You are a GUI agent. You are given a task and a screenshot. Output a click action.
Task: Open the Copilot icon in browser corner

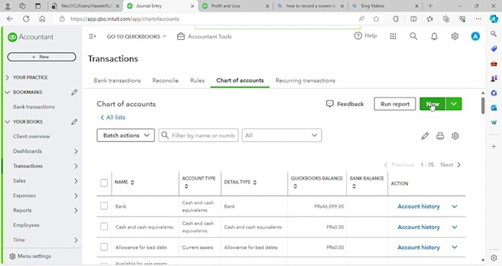494,19
